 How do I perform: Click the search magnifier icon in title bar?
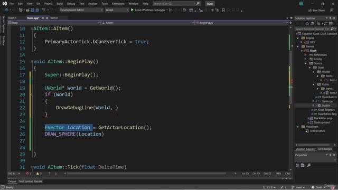point(198,4)
